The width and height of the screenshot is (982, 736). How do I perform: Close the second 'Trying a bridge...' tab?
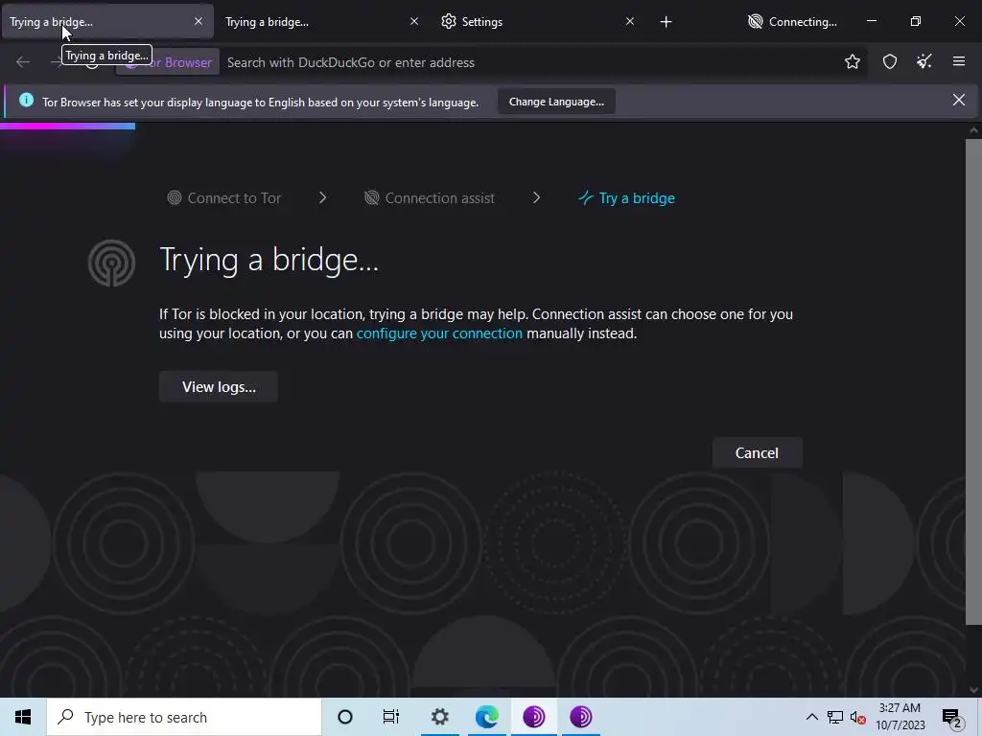pos(414,22)
